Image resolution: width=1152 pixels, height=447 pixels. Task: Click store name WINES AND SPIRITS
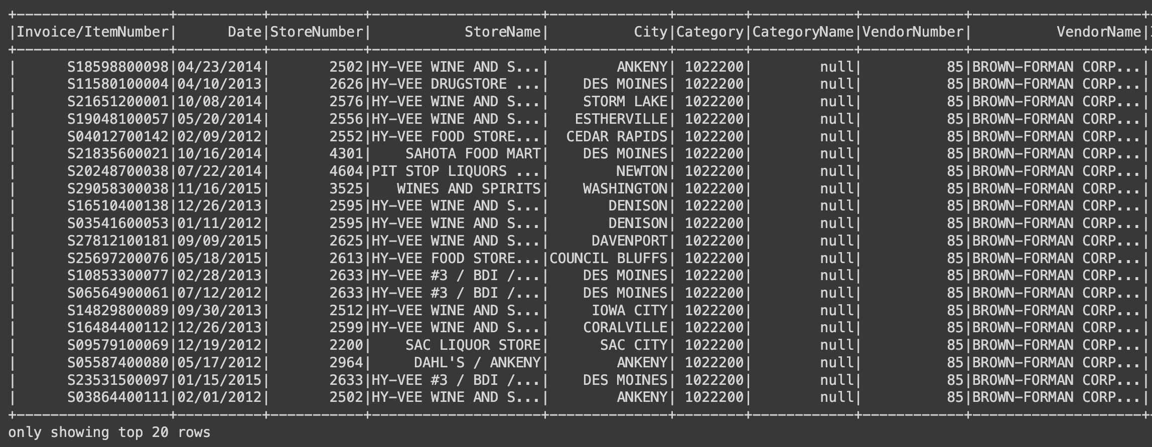tap(469, 189)
